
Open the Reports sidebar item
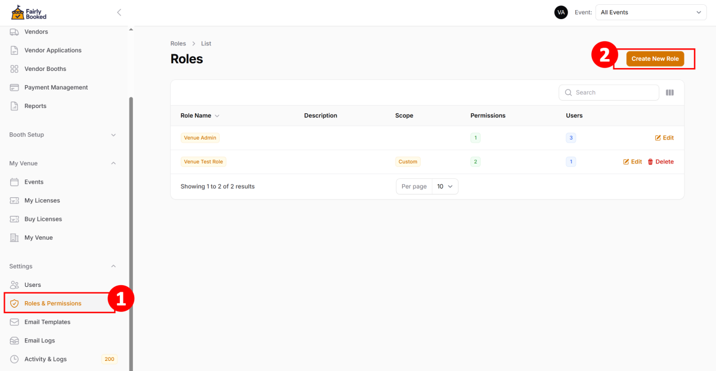35,106
